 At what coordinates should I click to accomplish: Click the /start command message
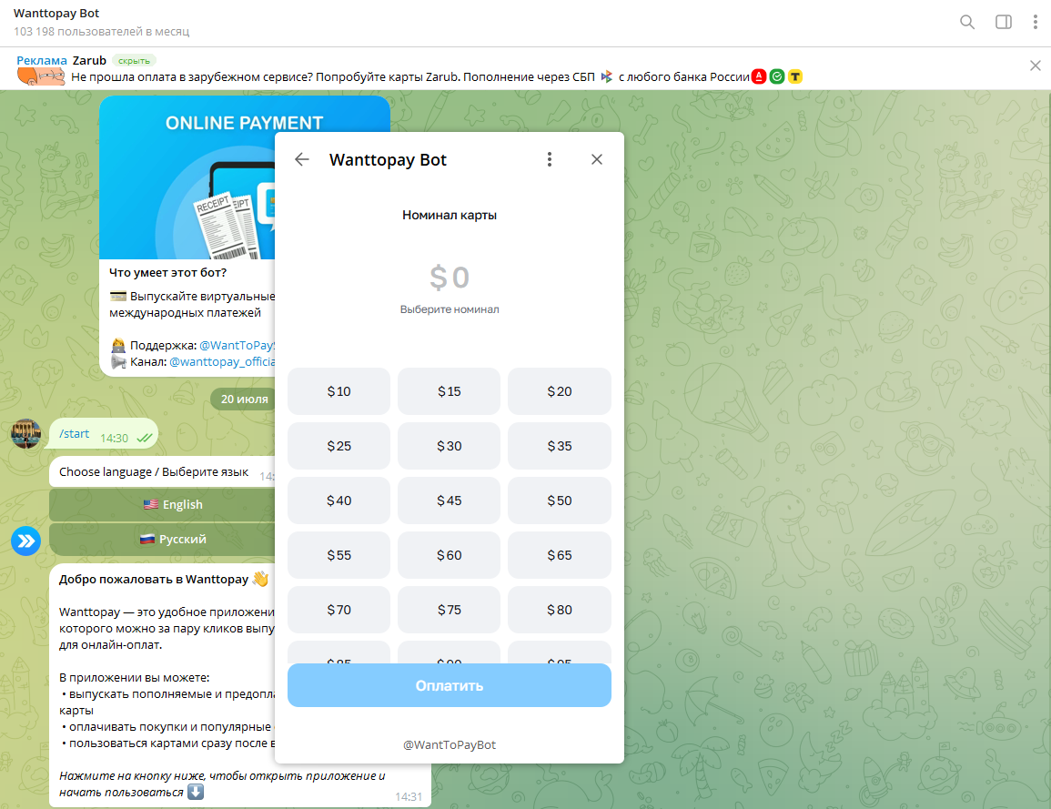click(x=74, y=434)
